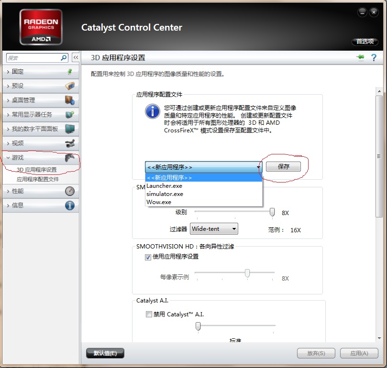This screenshot has width=387, height=368.
Task: Click the video camera icon beside 视频
Action: click(70, 143)
